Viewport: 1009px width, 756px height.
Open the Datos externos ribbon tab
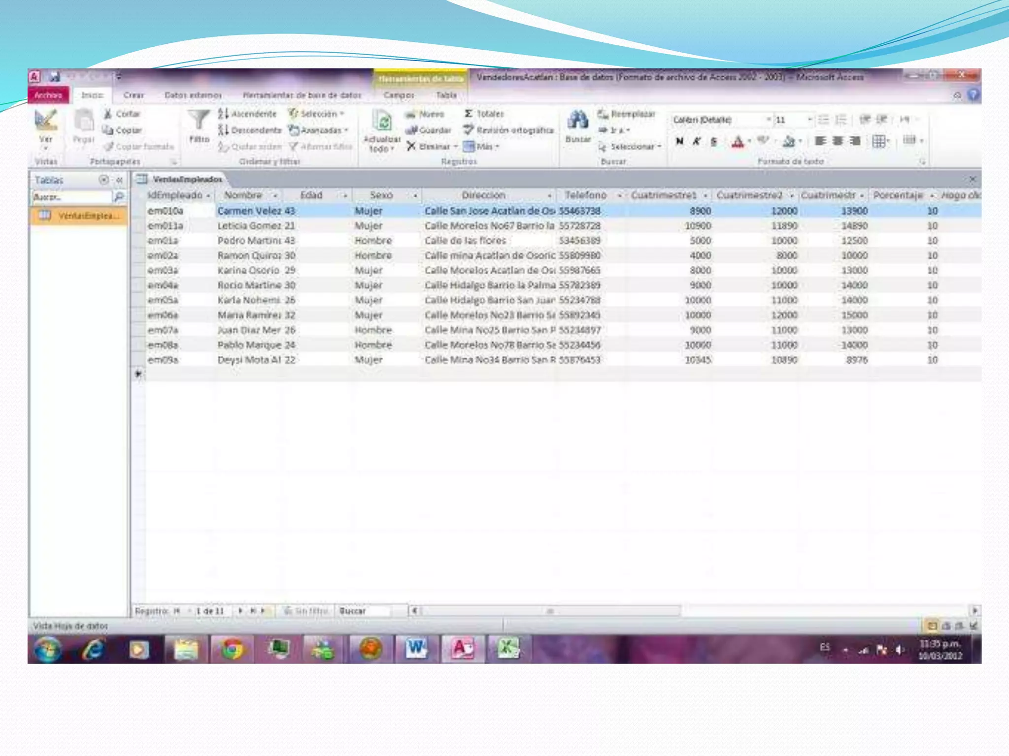(193, 95)
